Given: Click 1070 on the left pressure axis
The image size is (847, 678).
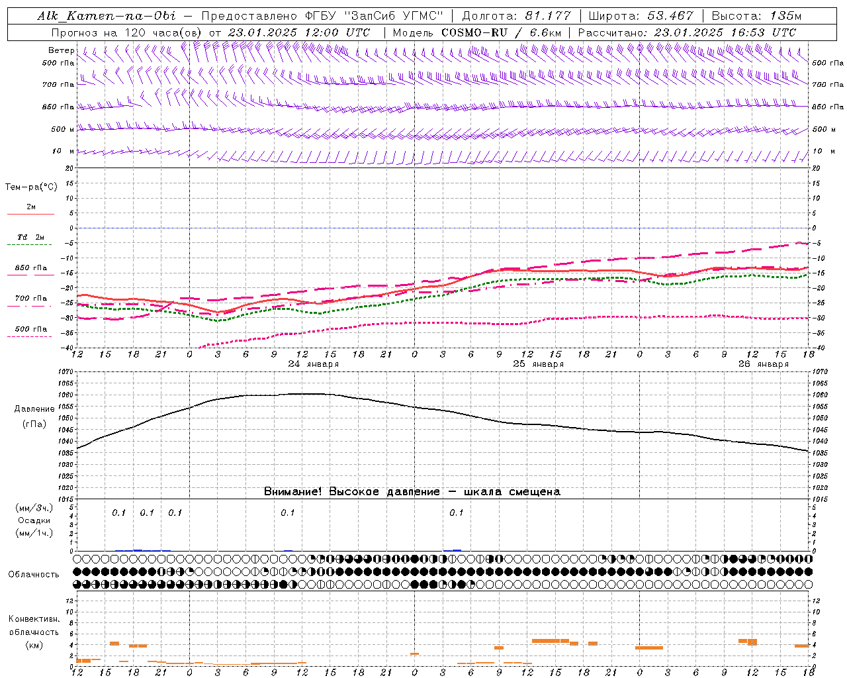Looking at the screenshot, I should [x=66, y=372].
